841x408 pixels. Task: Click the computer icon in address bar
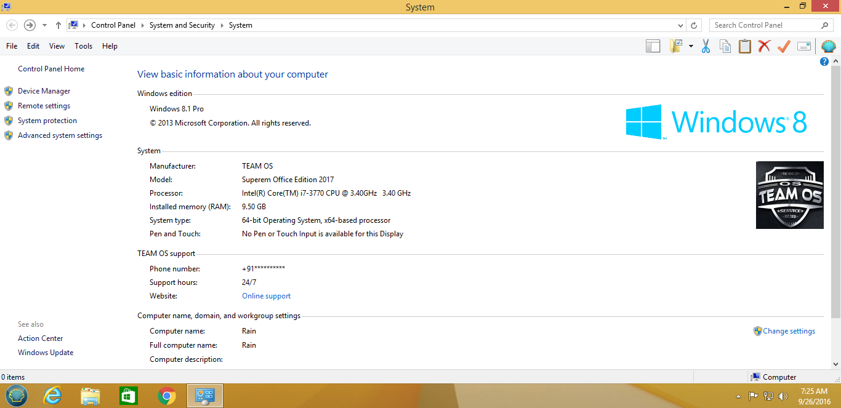[73, 25]
